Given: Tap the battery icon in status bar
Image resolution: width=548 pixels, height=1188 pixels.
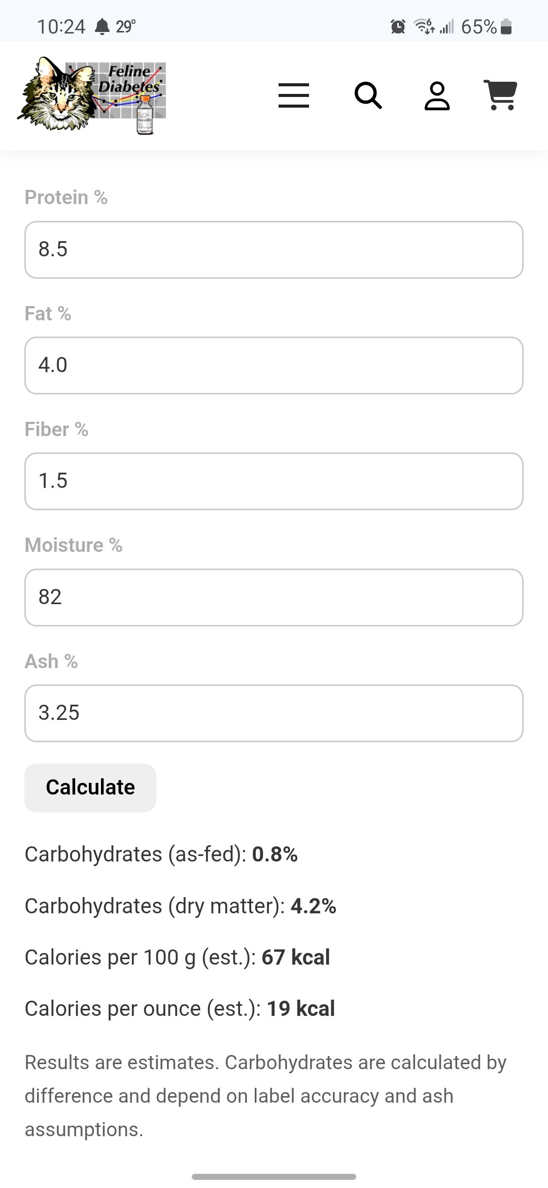Looking at the screenshot, I should (x=506, y=26).
